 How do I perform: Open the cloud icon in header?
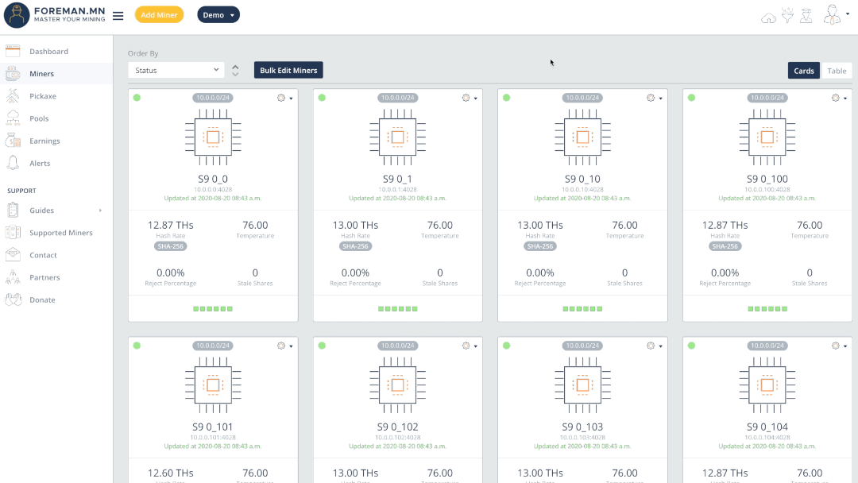(768, 18)
